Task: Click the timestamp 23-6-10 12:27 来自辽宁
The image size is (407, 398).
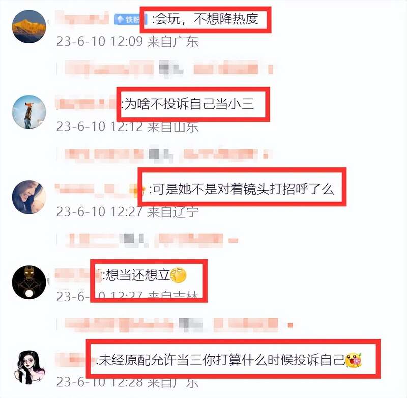Action: pyautogui.click(x=128, y=212)
